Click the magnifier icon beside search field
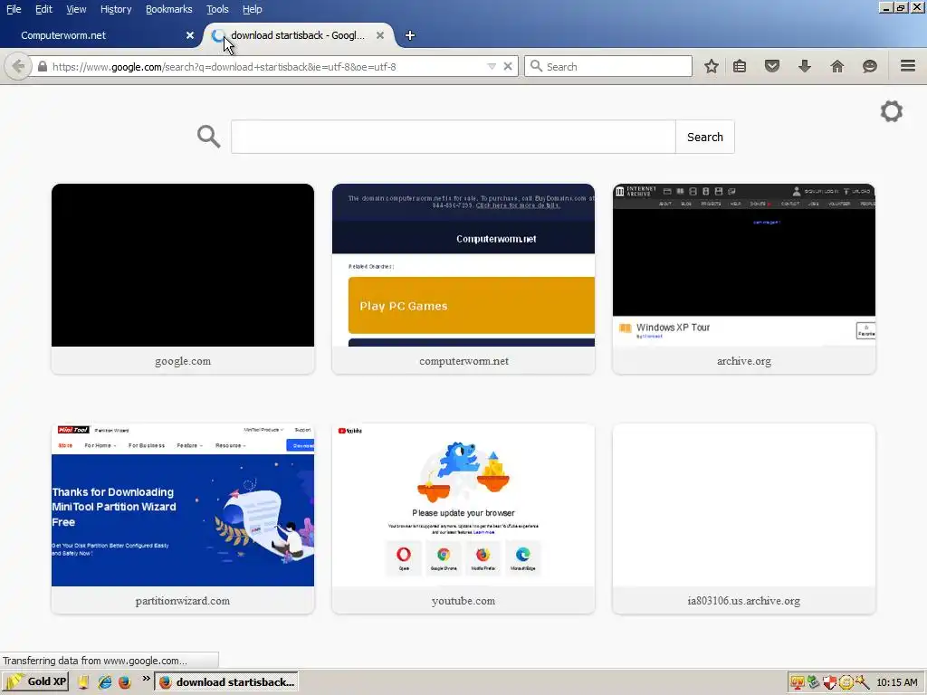This screenshot has width=927, height=695. 209,137
